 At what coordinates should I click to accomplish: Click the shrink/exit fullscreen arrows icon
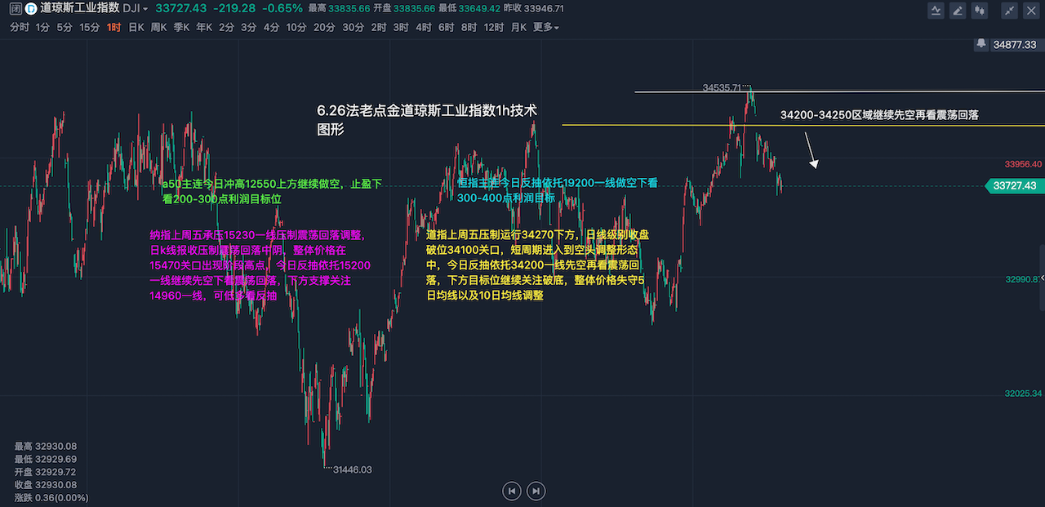1010,11
